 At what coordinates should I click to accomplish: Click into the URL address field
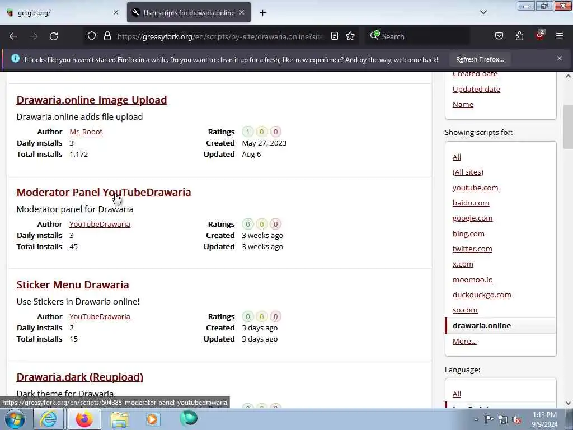tap(220, 36)
